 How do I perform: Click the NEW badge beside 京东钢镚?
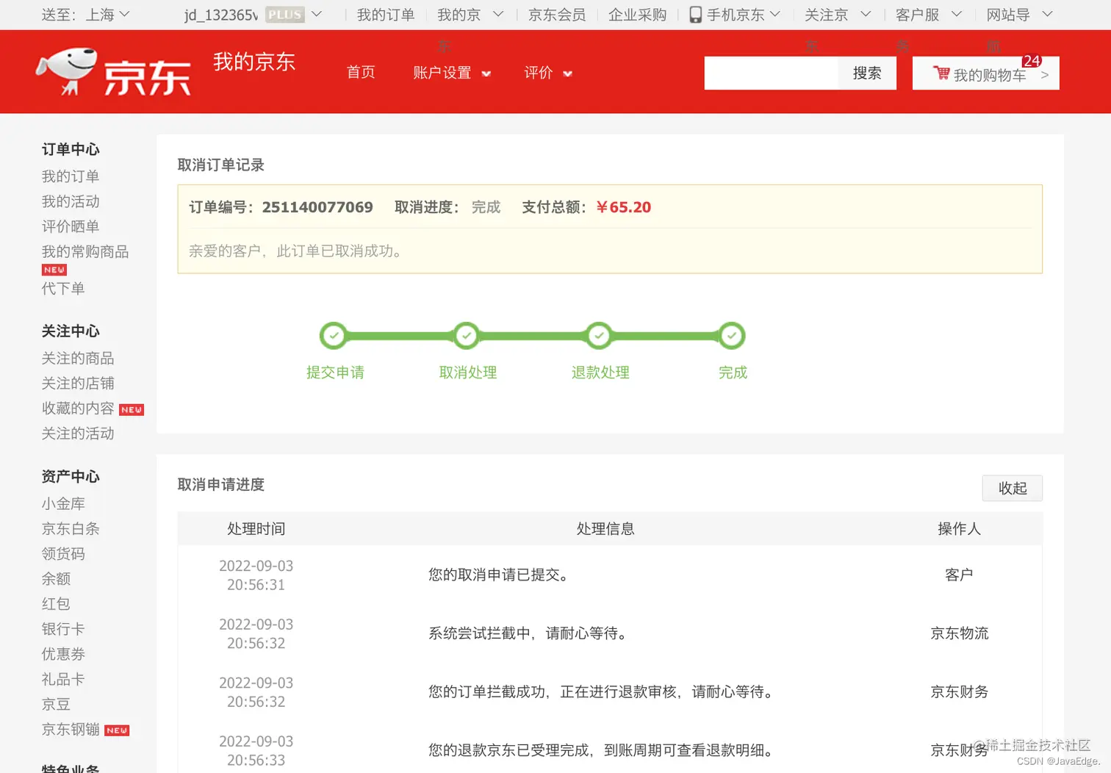pos(117,730)
